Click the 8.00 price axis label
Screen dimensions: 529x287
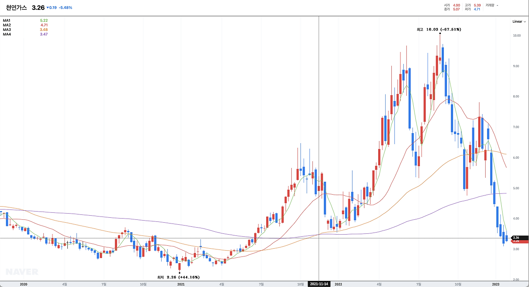coord(517,96)
